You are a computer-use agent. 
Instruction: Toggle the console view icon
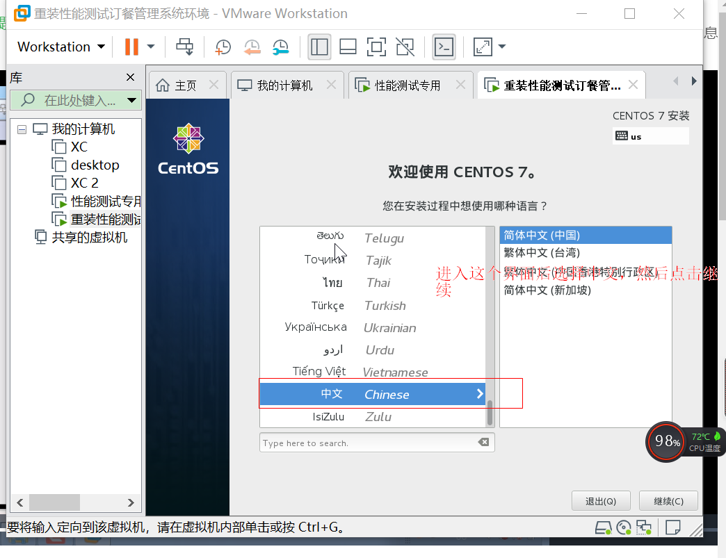(444, 47)
